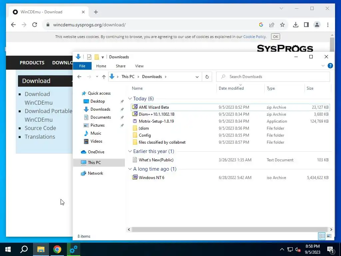Open Explorer help question mark
This screenshot has width=341, height=256.
click(330, 66)
